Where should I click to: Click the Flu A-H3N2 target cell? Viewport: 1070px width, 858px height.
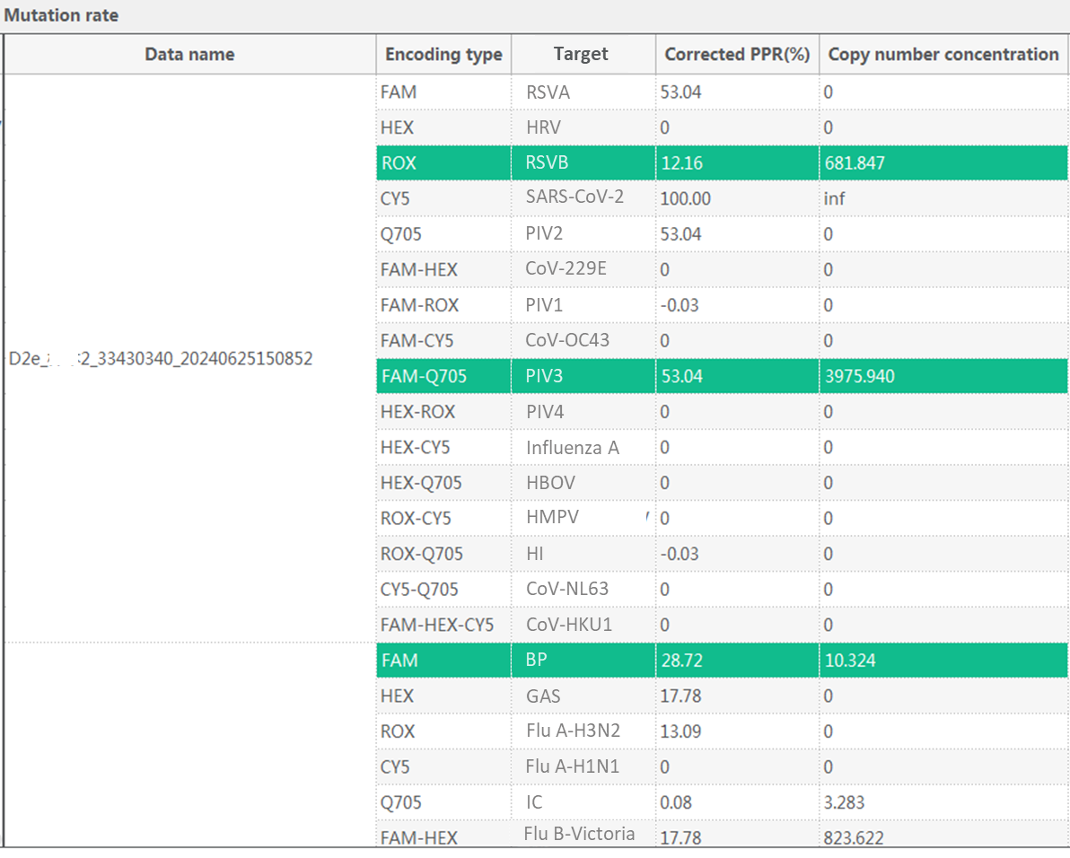click(x=573, y=731)
